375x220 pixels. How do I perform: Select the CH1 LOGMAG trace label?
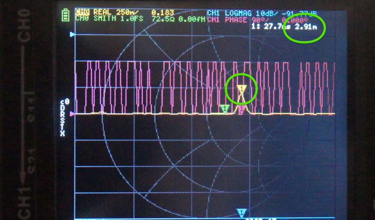coord(229,13)
